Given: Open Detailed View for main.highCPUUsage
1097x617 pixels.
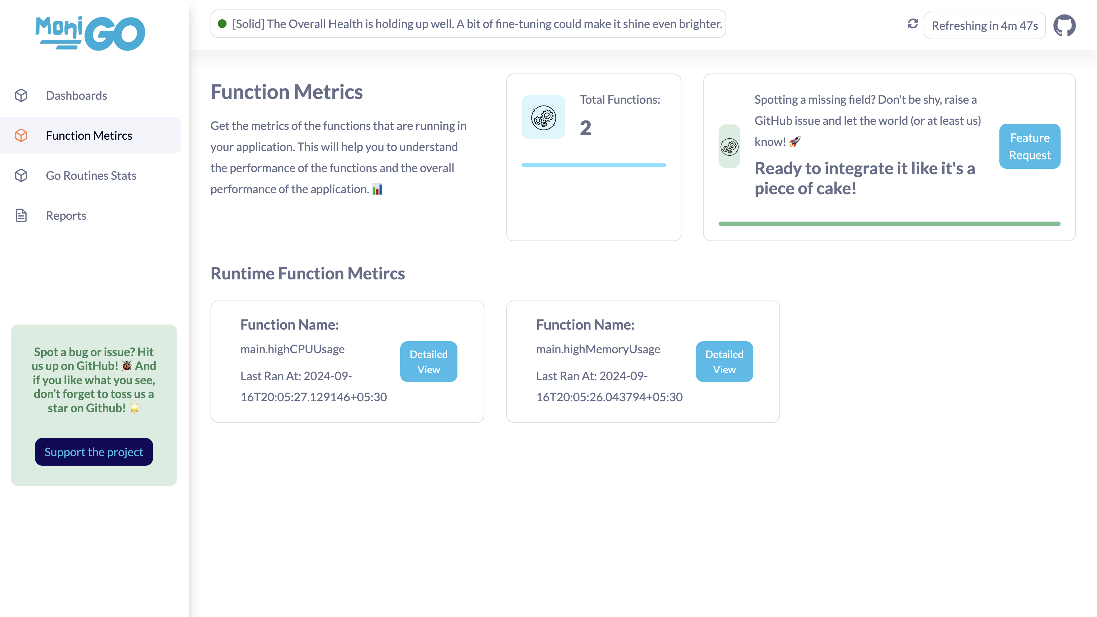Looking at the screenshot, I should tap(428, 361).
